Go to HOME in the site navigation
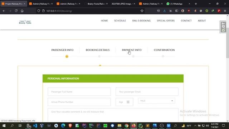Viewport: 229px width, 129px height. pyautogui.click(x=104, y=21)
